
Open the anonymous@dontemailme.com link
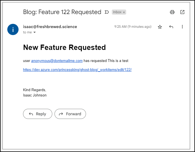[57, 61]
